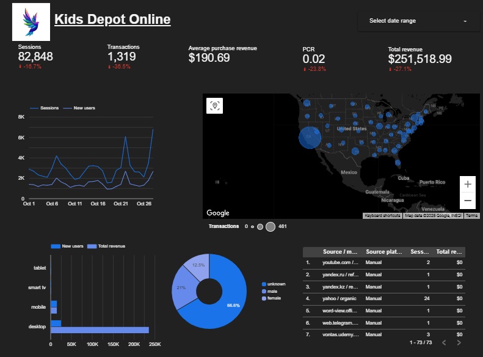
Task: Sort table by Source / medium column
Action: click(341, 252)
